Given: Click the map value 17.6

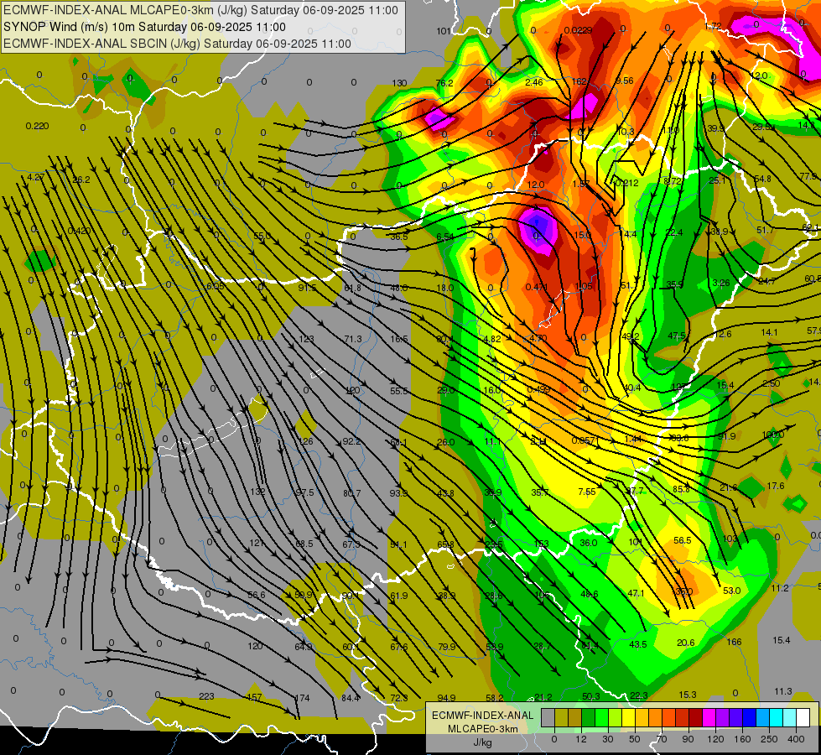Looking at the screenshot, I should pos(776,486).
